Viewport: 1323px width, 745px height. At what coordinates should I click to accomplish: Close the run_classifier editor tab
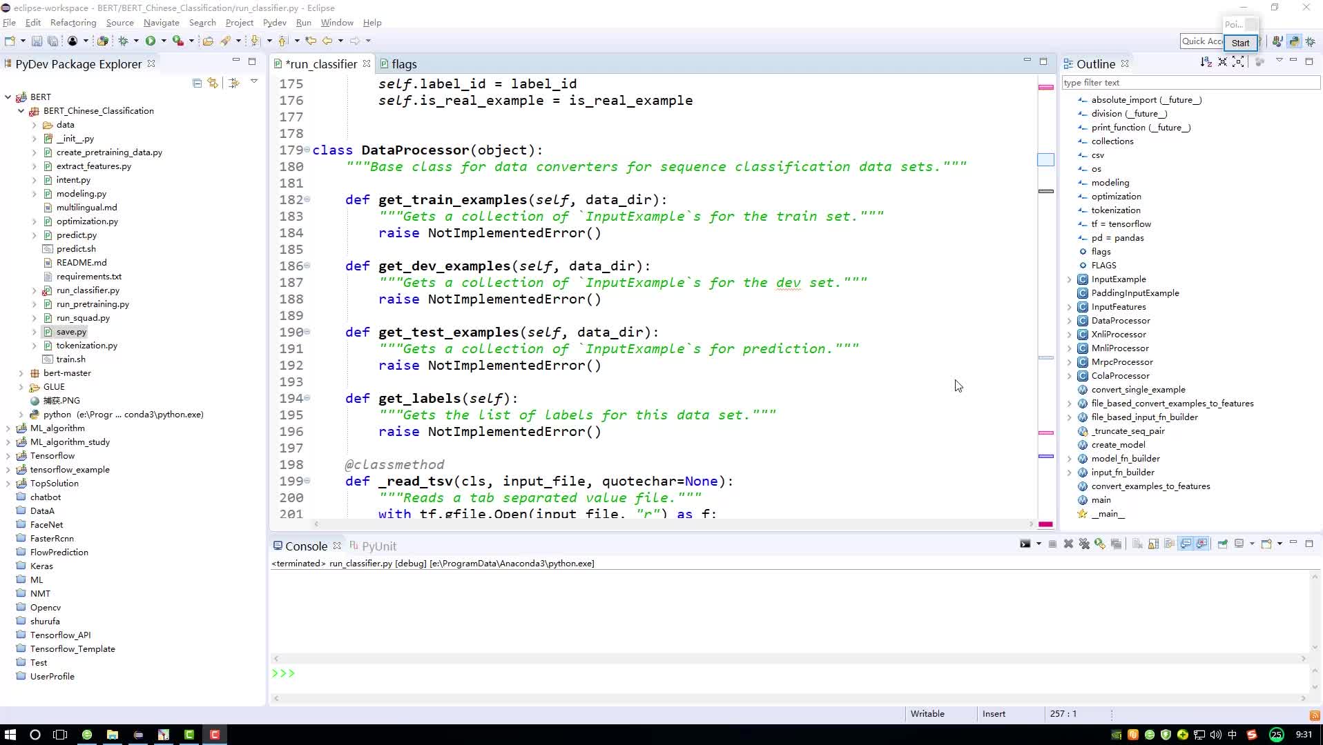click(367, 63)
